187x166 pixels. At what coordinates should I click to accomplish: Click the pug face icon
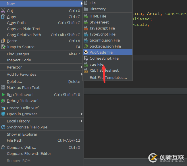[x=86, y=52]
